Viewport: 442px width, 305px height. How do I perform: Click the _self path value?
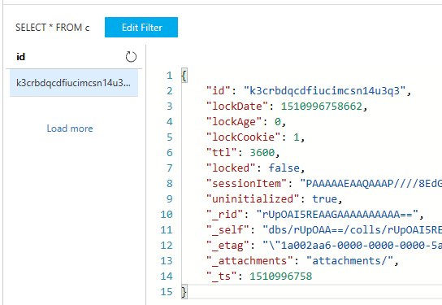(352, 230)
